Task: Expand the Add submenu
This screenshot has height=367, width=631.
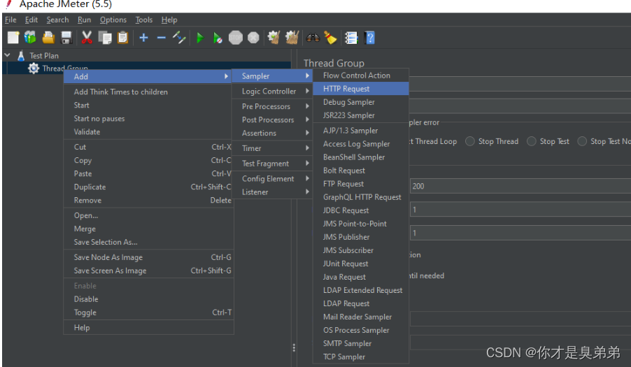Action: pyautogui.click(x=146, y=76)
